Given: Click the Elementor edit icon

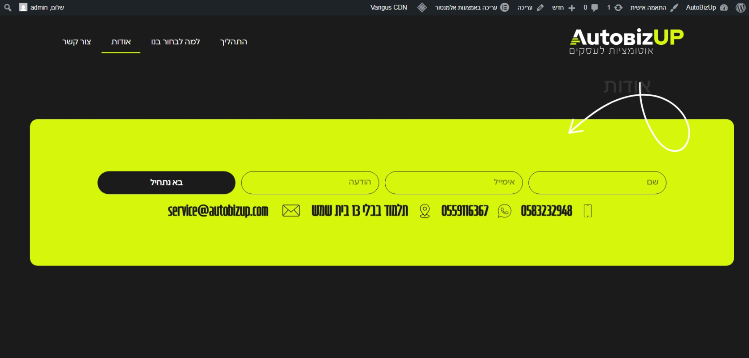Looking at the screenshot, I should pos(505,8).
